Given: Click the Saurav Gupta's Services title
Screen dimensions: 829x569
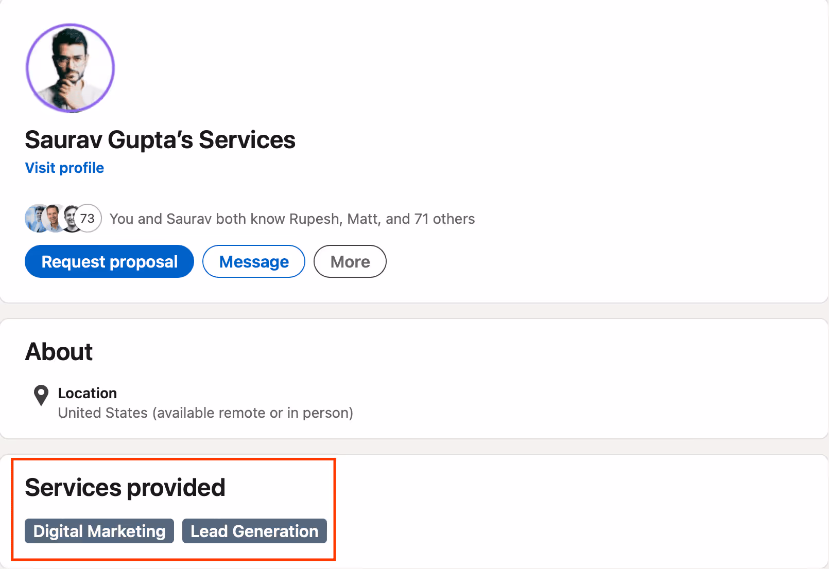Looking at the screenshot, I should [x=160, y=139].
